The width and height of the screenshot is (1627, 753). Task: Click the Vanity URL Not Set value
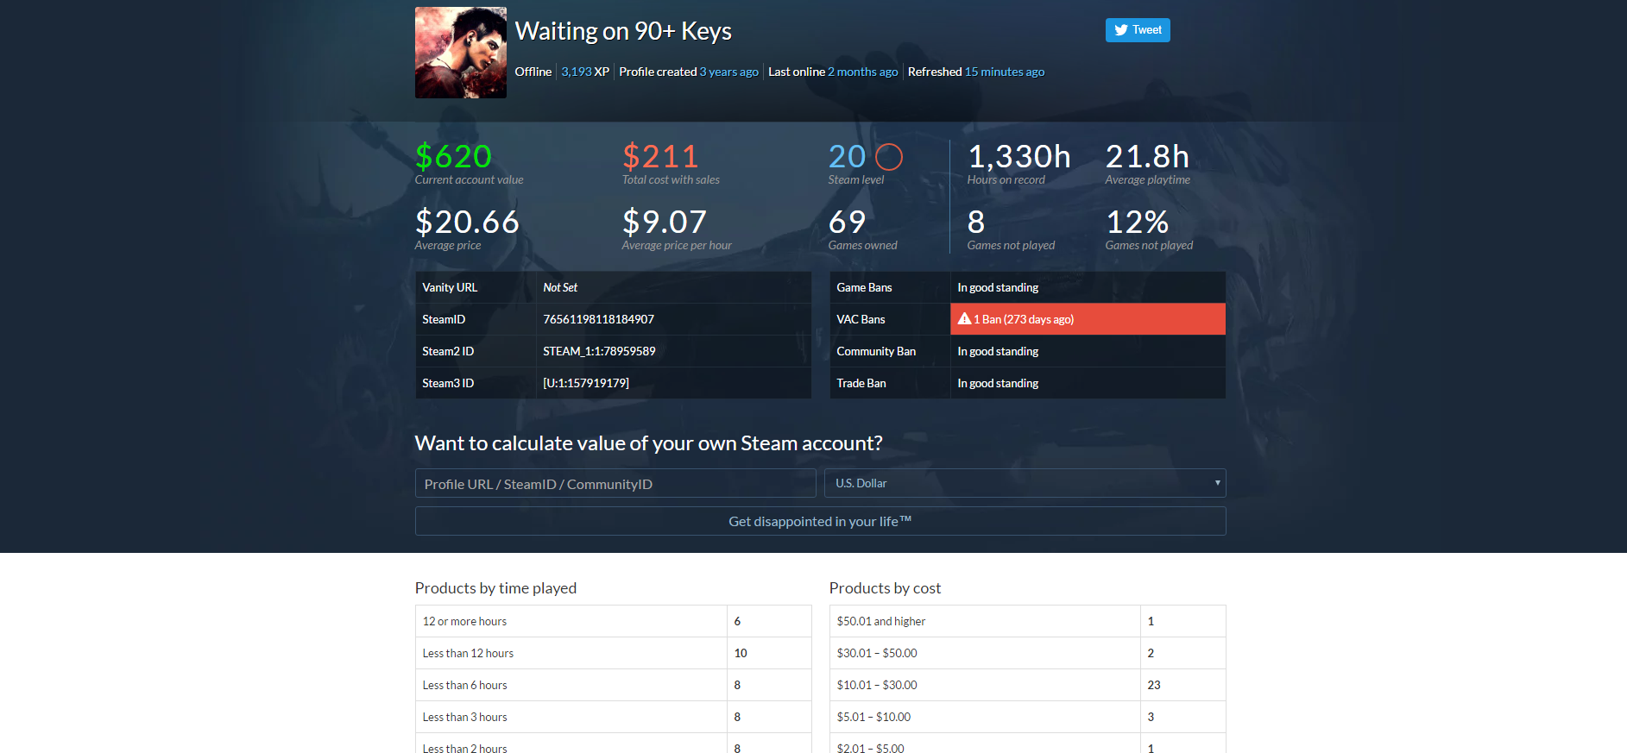coord(560,287)
